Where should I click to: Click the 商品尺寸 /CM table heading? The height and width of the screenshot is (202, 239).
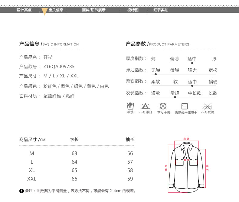(32, 139)
